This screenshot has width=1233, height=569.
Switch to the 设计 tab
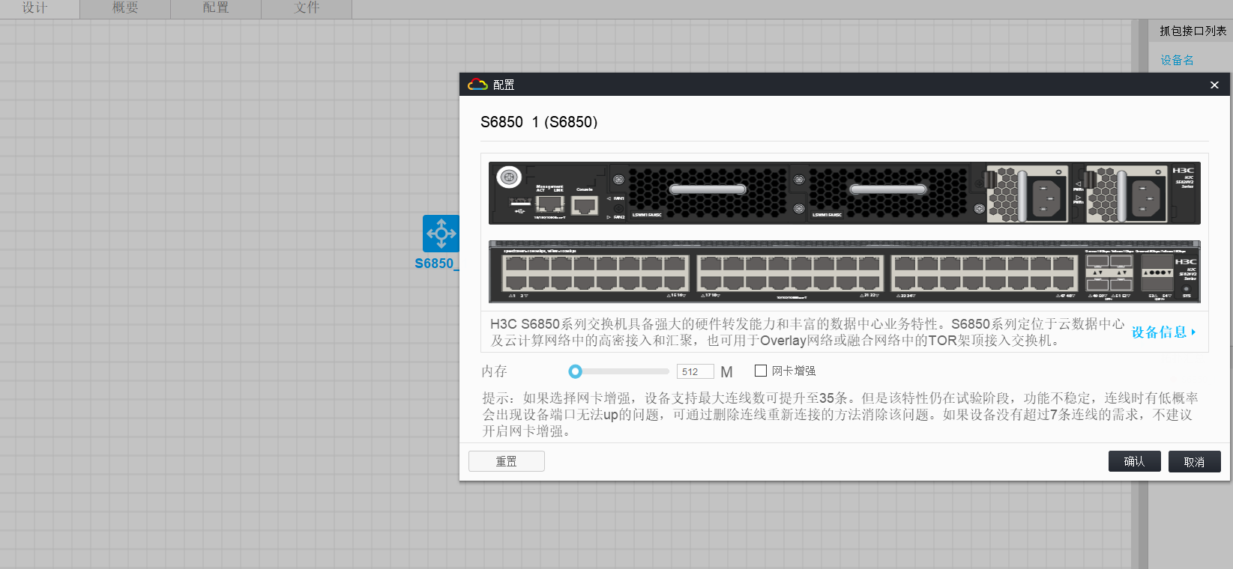tap(34, 8)
